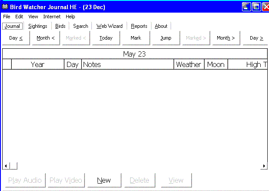The width and height of the screenshot is (269, 191).
Task: Go to next day with Day > button
Action: click(x=256, y=38)
